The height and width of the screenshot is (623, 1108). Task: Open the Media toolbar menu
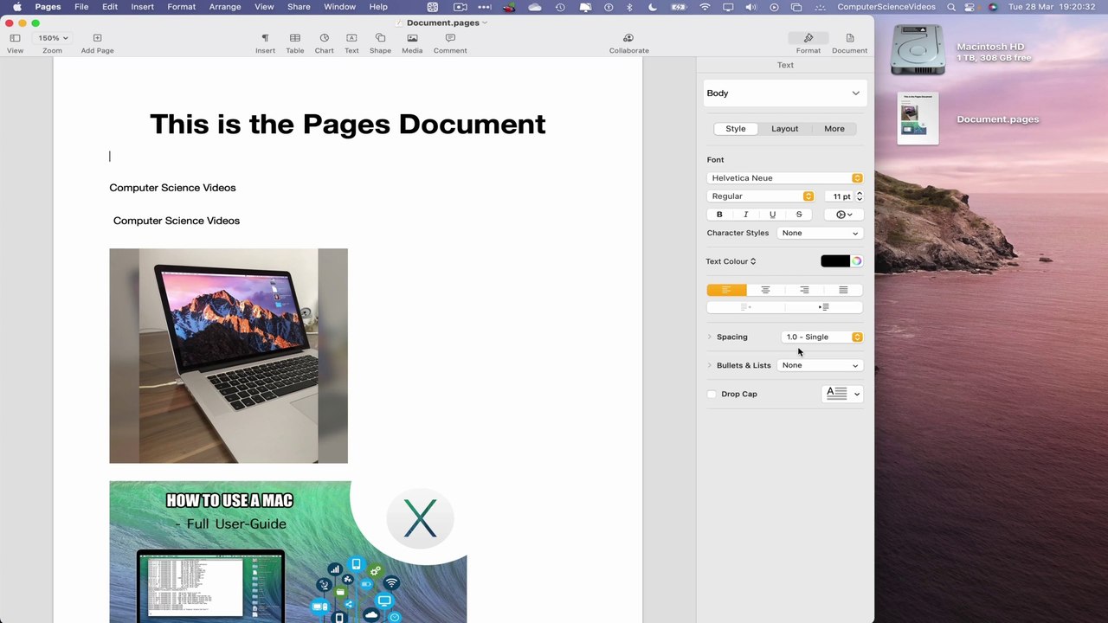coord(412,42)
